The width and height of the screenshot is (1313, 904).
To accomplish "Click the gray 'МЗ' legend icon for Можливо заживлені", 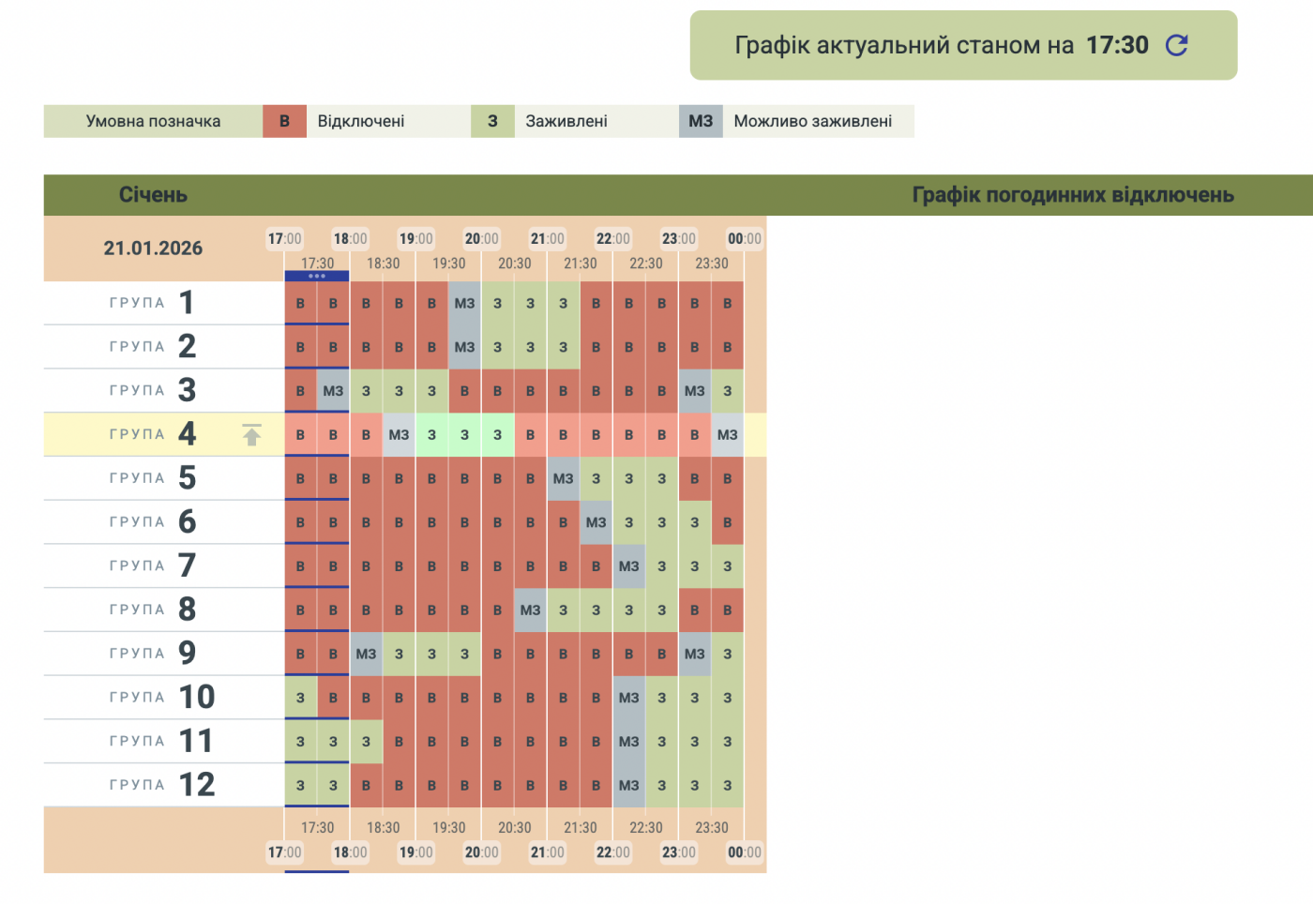I will coord(701,121).
